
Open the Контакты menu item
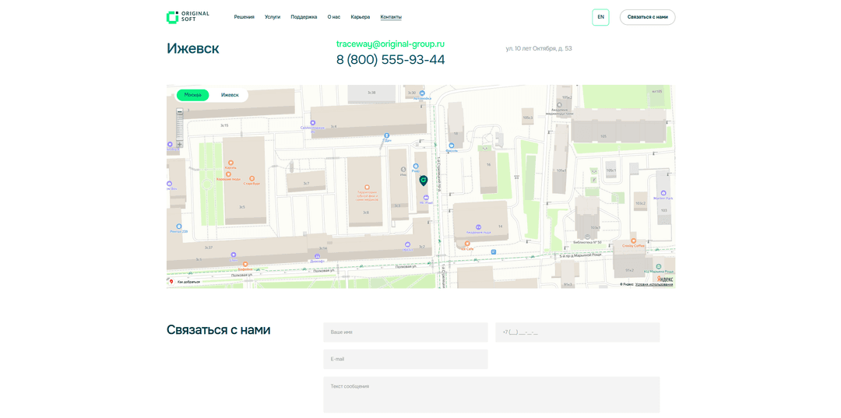click(391, 17)
